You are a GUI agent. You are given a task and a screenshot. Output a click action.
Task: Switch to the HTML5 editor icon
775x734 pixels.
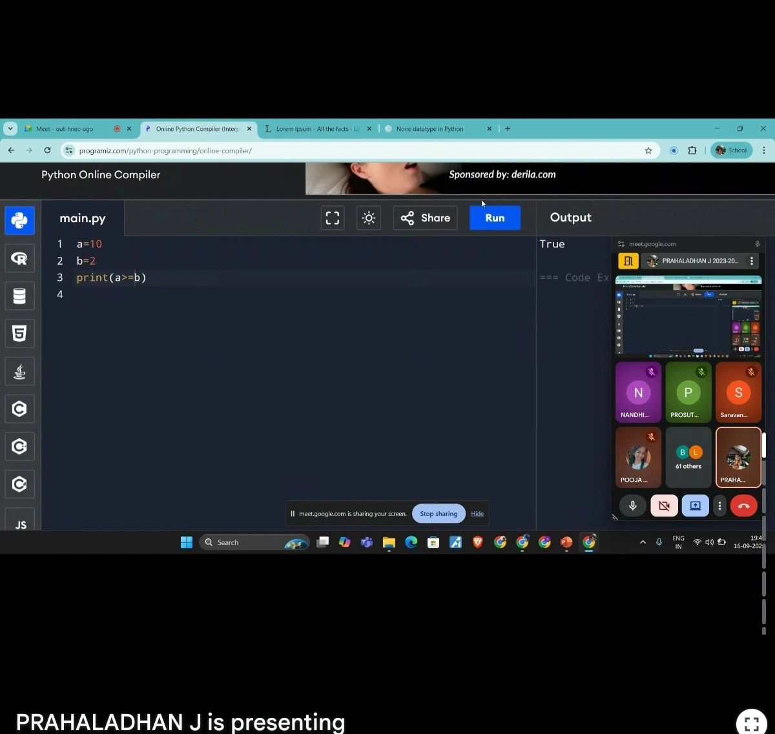pyautogui.click(x=19, y=333)
